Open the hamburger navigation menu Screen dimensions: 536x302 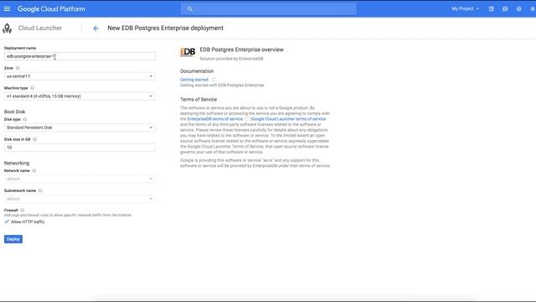[7, 9]
